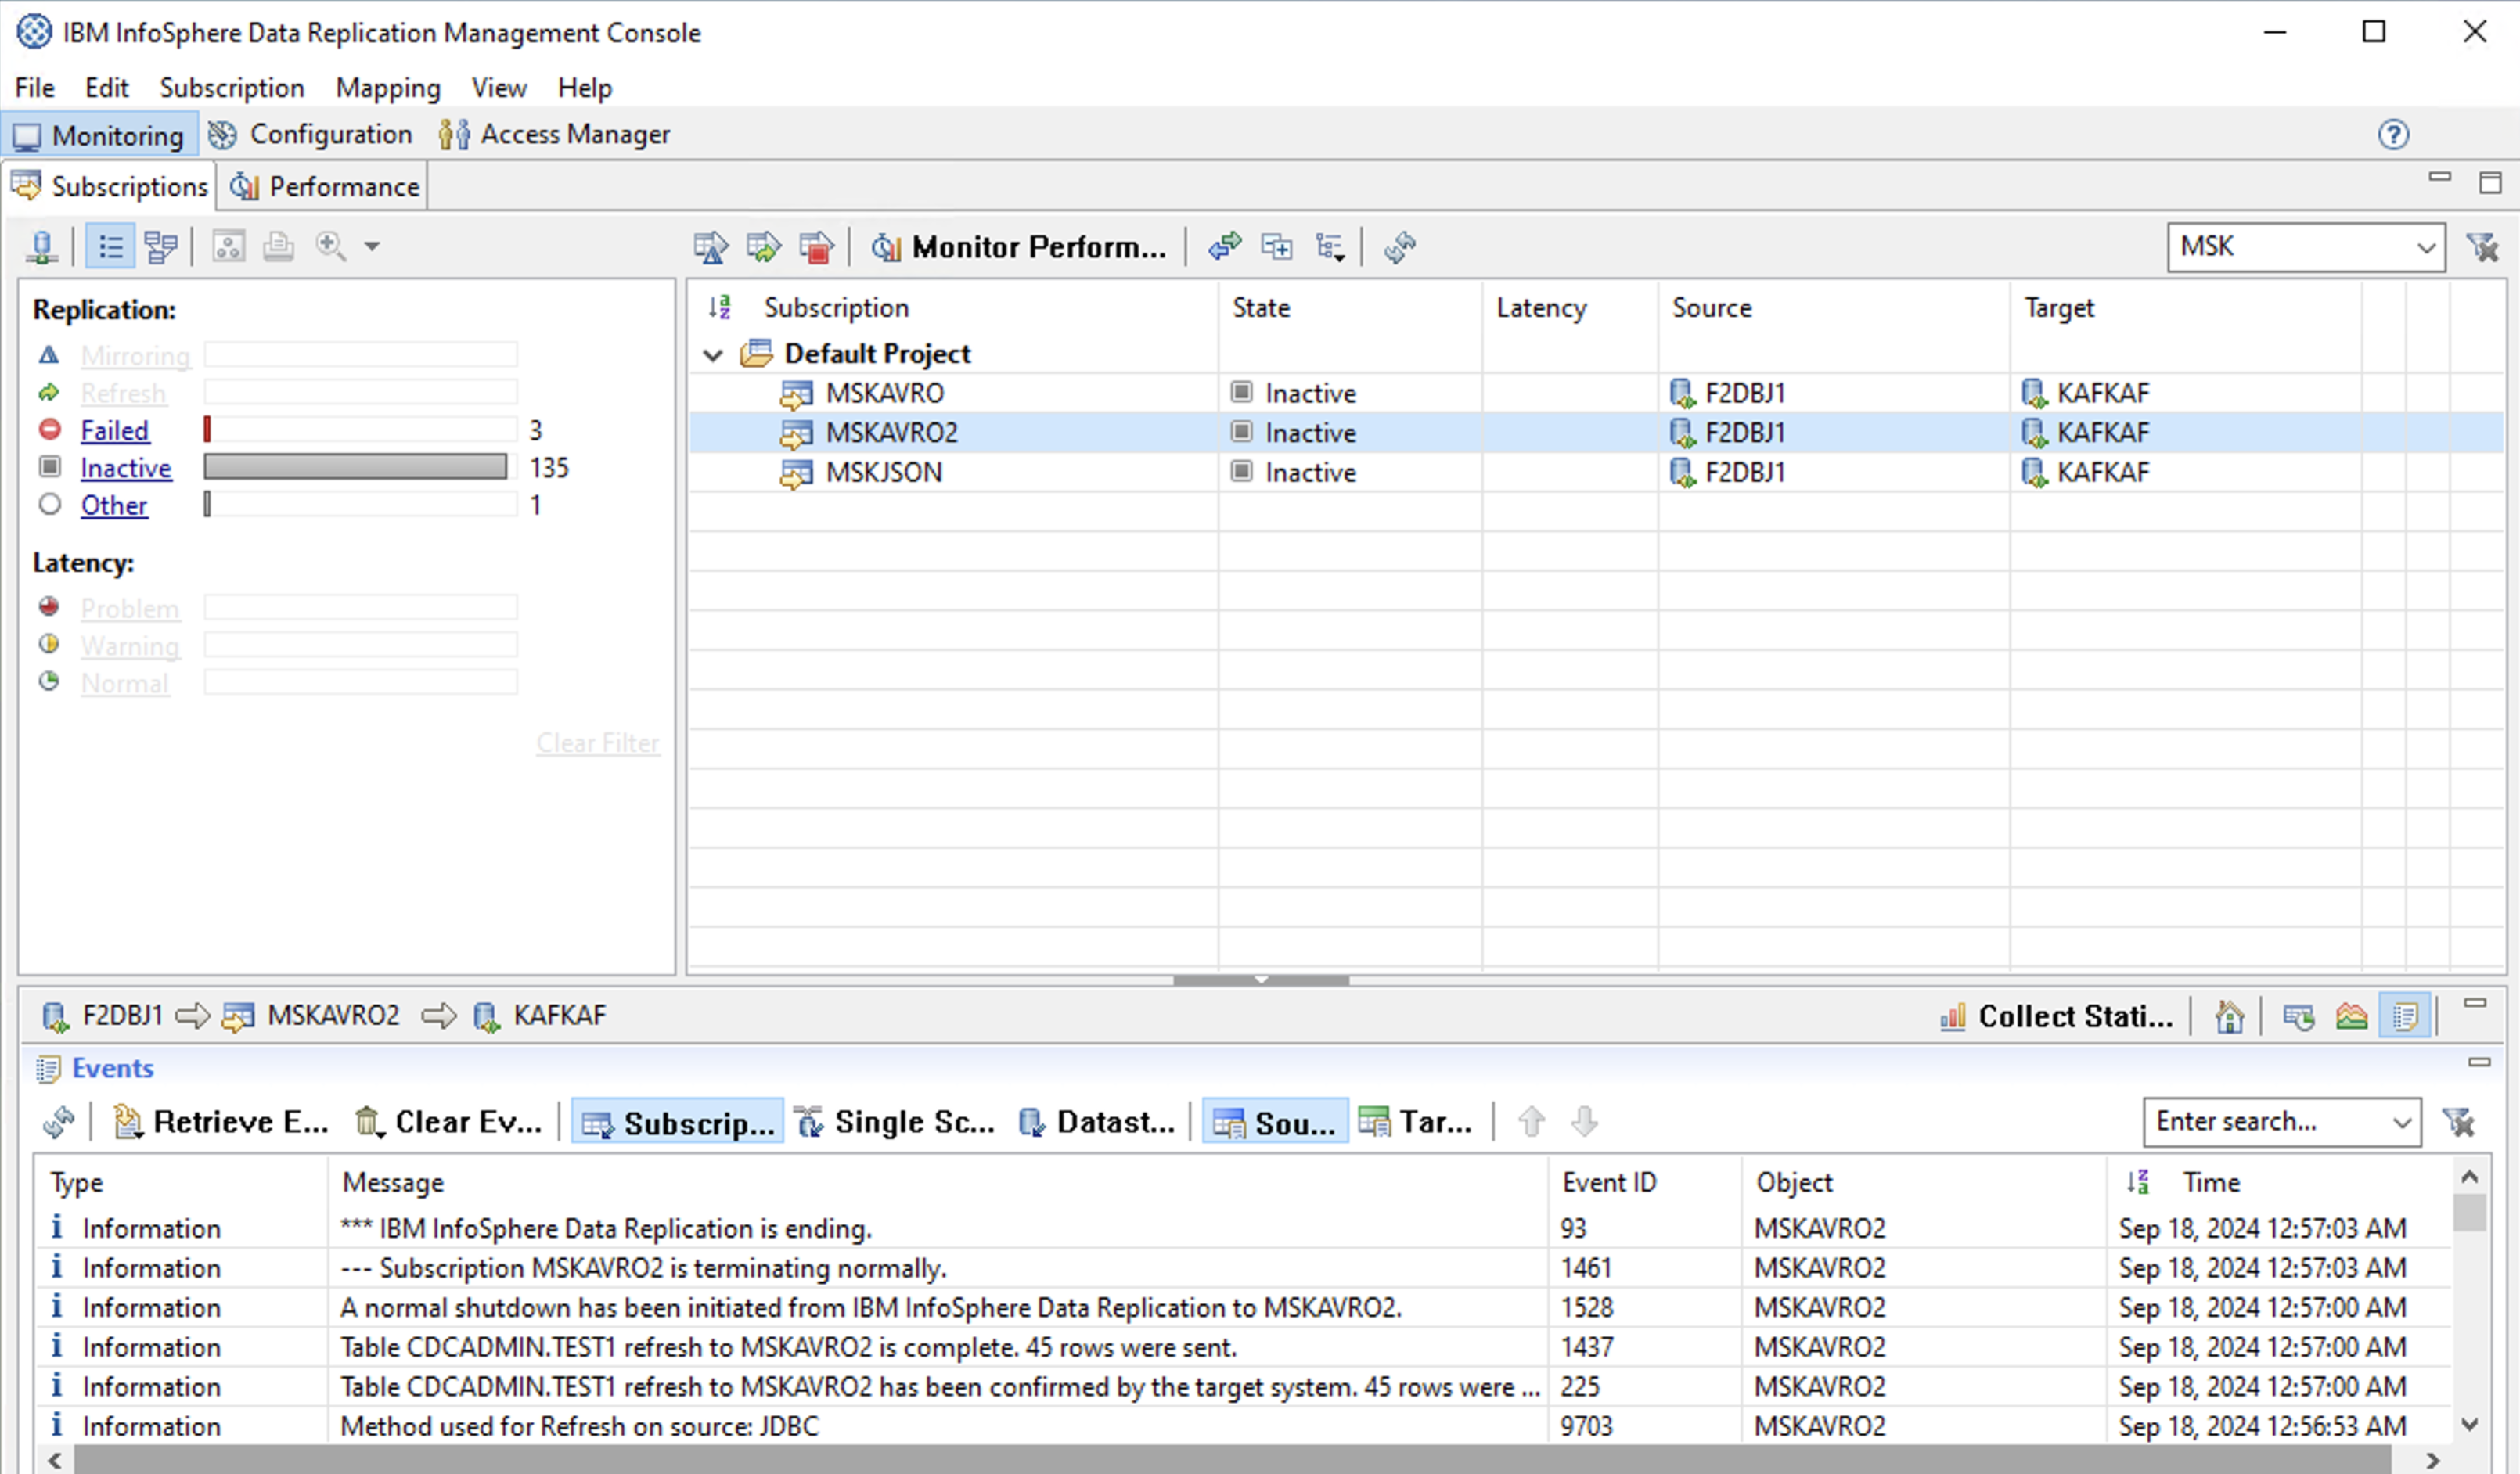Toggle the list view mode button
This screenshot has height=1474, width=2520.
tap(110, 247)
